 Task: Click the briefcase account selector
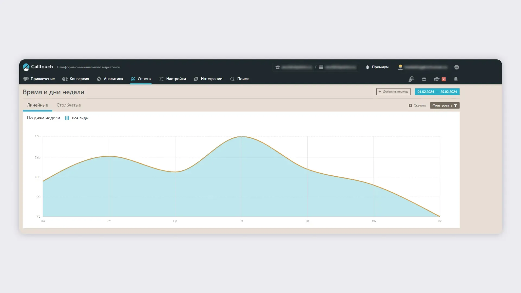[x=278, y=67]
